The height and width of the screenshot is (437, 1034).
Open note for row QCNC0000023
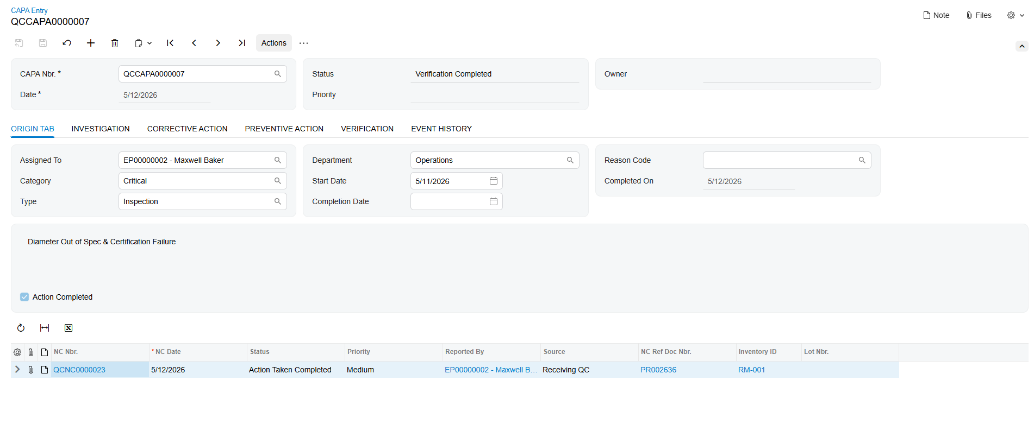coord(45,370)
